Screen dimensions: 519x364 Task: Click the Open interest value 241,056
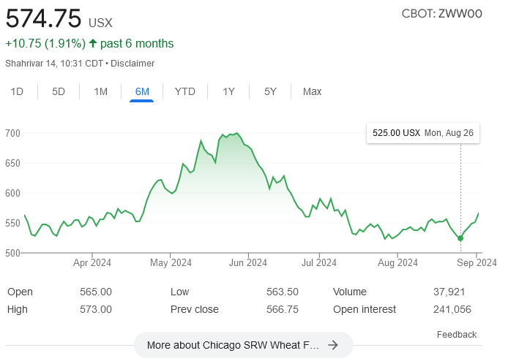point(450,309)
